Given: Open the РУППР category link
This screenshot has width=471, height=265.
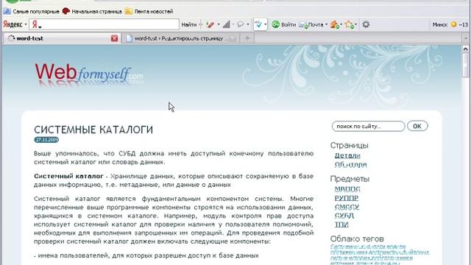Looking at the screenshot, I should [x=347, y=198].
